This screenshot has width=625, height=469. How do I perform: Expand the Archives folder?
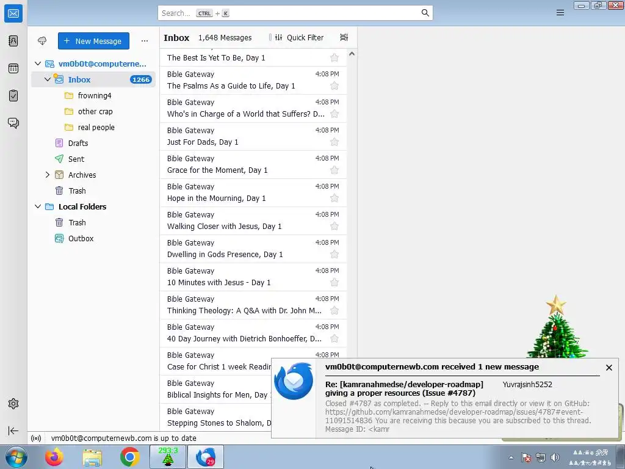(48, 175)
